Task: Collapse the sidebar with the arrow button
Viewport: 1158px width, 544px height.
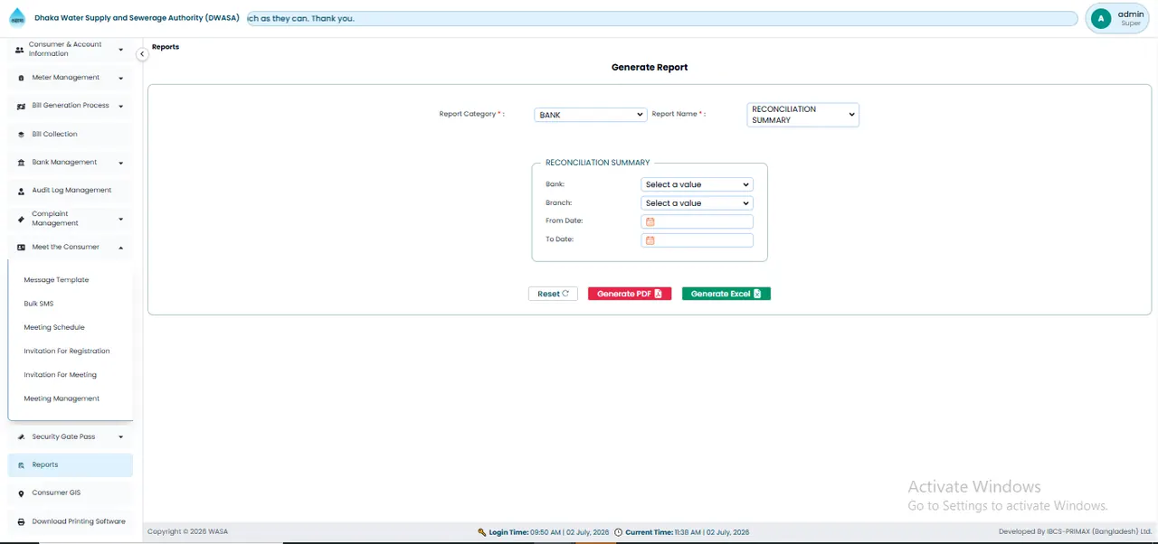Action: point(142,54)
